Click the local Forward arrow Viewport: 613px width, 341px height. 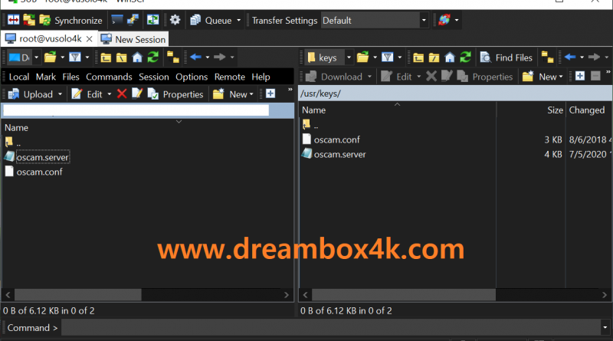(220, 57)
